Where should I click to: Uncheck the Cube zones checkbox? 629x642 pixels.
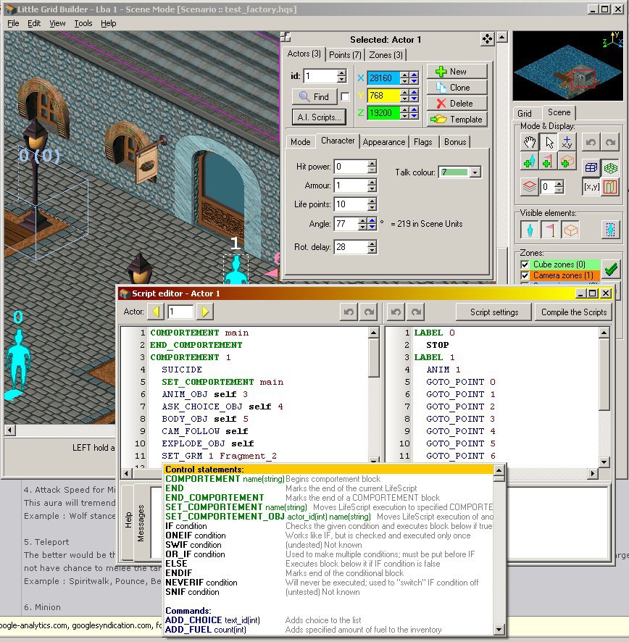pyautogui.click(x=525, y=264)
